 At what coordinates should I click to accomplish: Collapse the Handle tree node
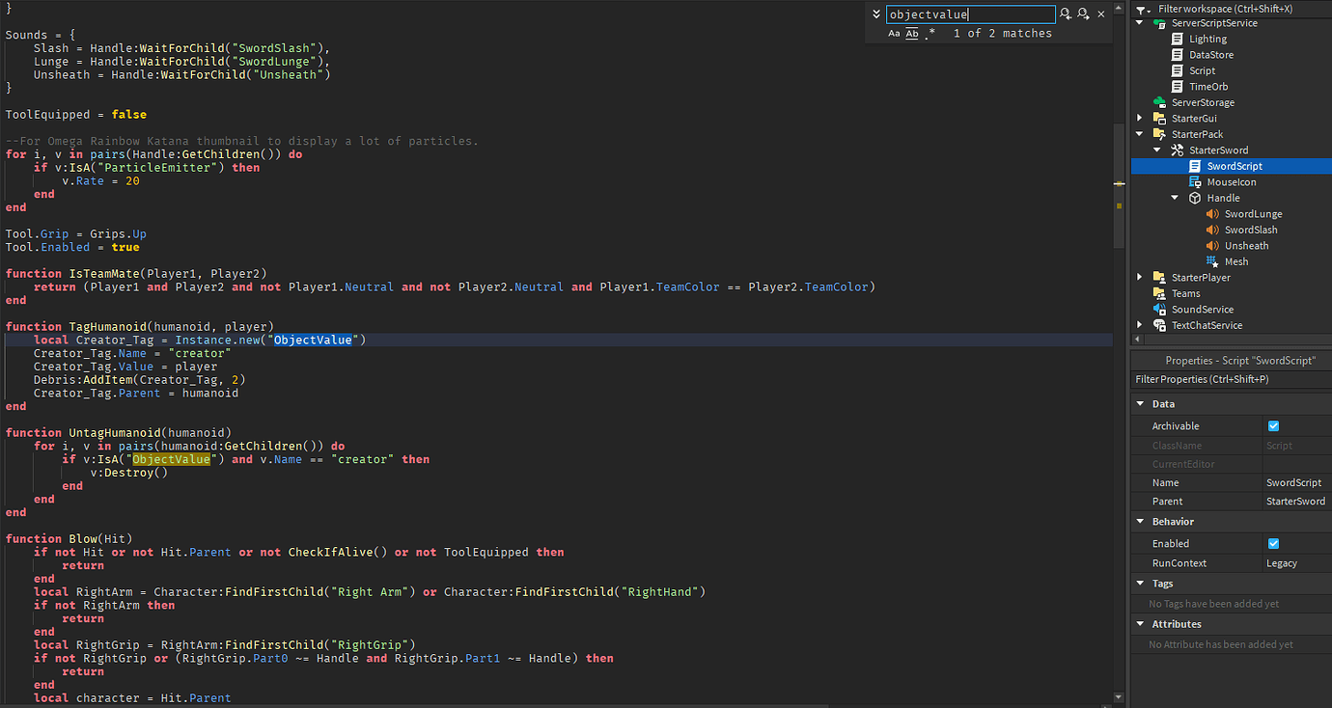coord(1176,197)
